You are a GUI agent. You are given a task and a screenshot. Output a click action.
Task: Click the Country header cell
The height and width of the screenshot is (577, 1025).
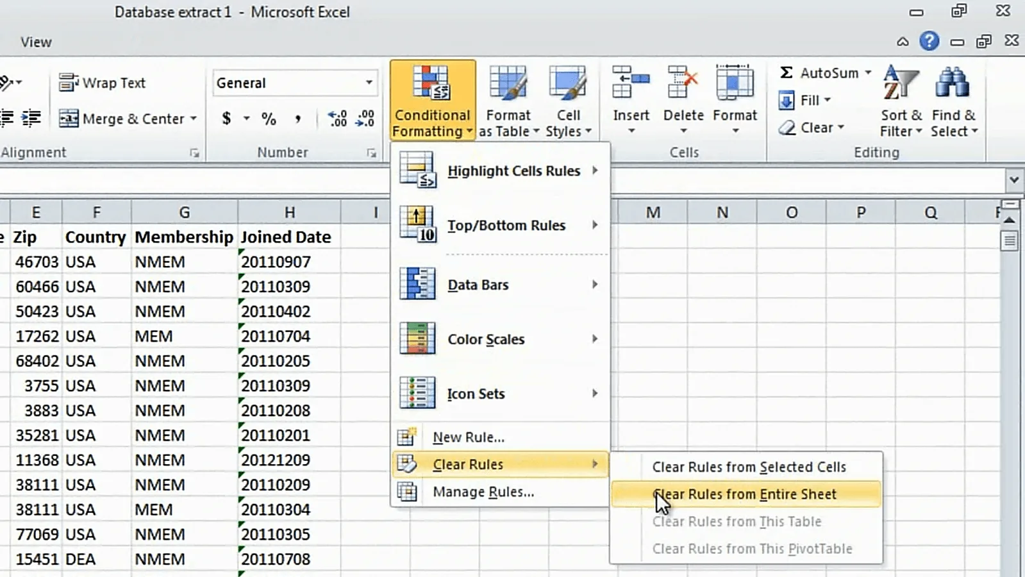coord(97,237)
